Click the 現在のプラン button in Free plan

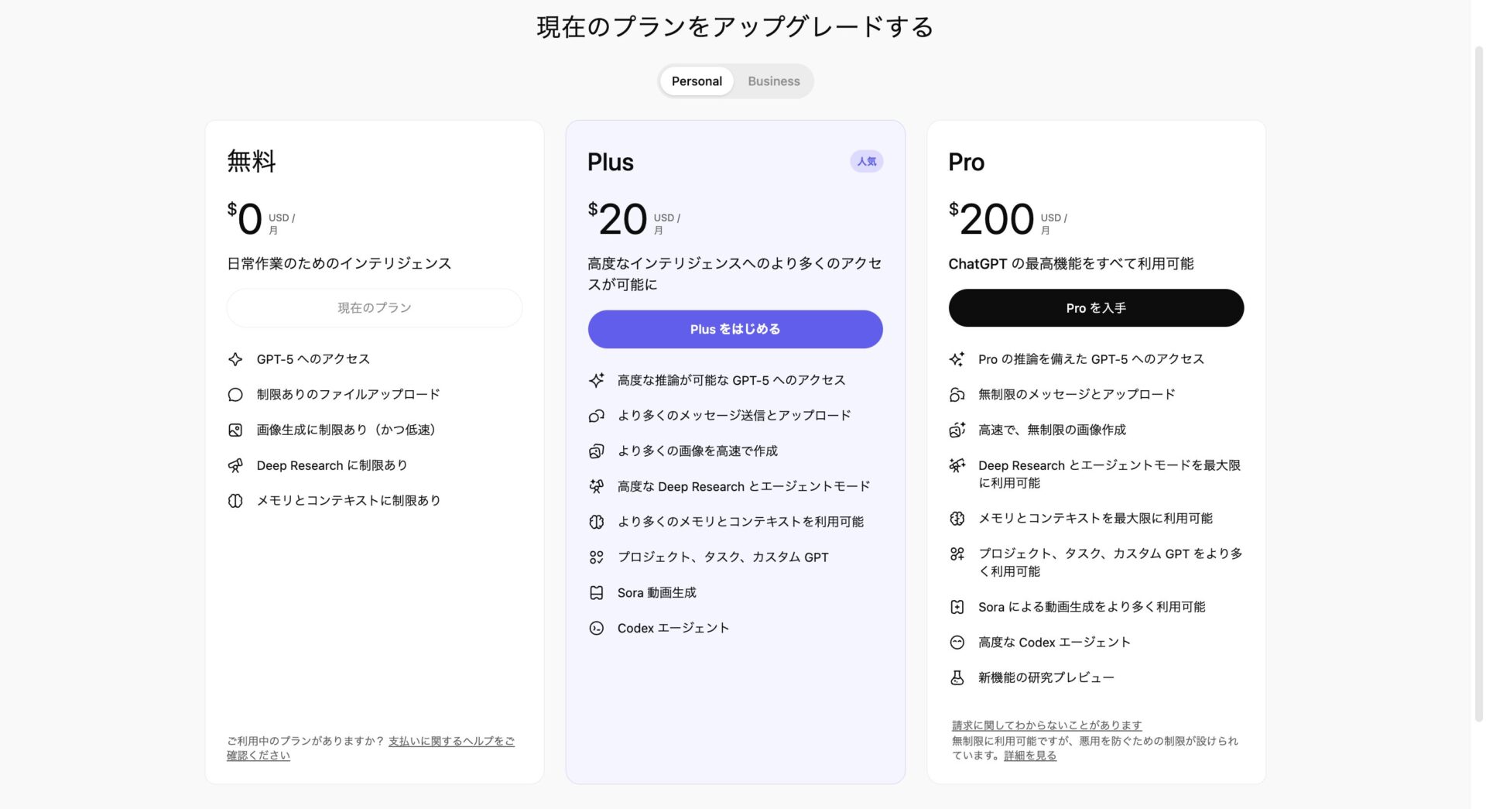click(x=374, y=307)
